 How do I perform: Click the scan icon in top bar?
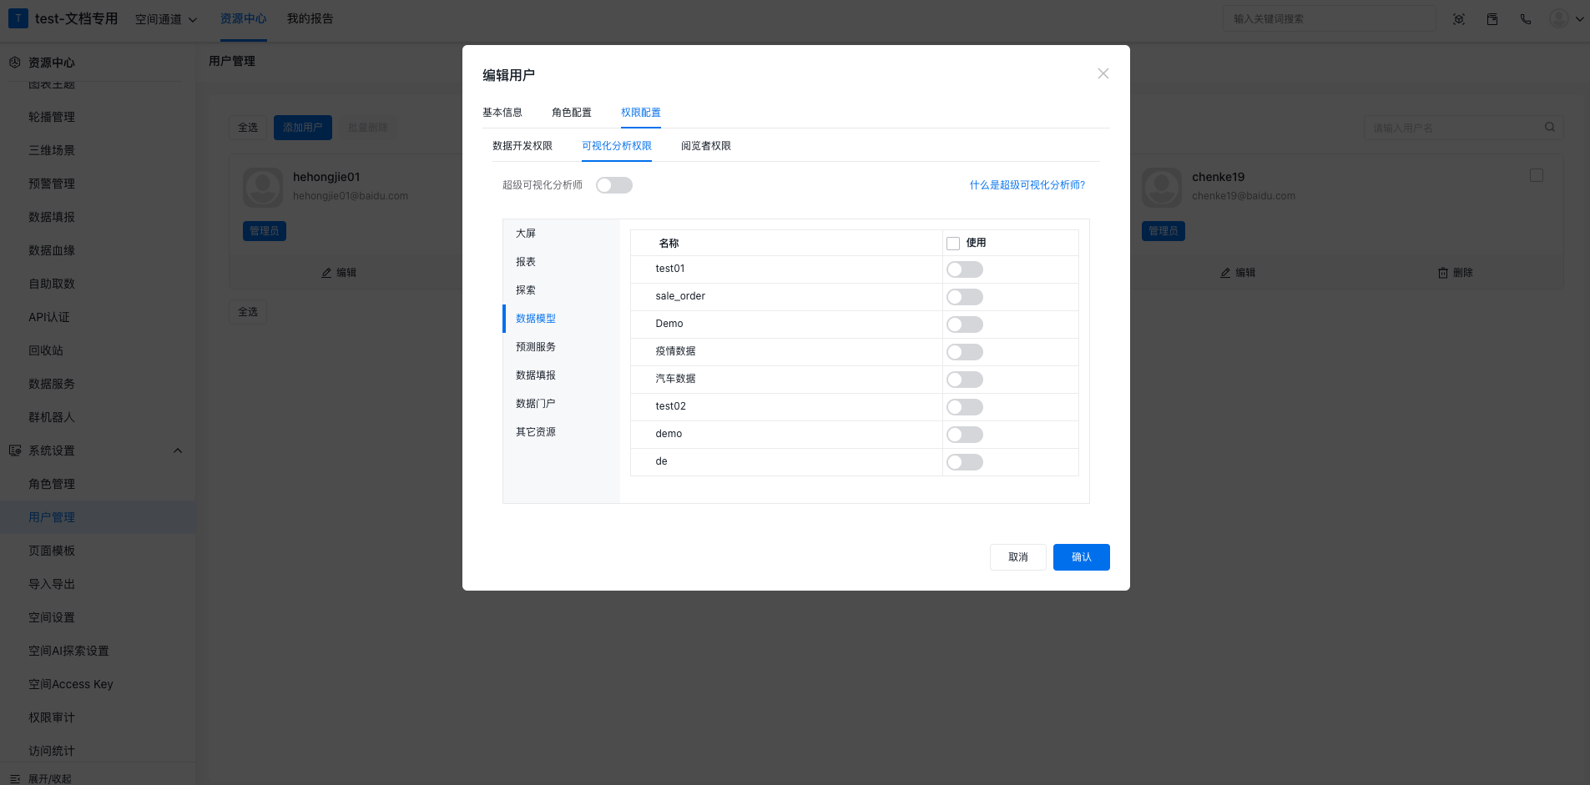click(1459, 19)
